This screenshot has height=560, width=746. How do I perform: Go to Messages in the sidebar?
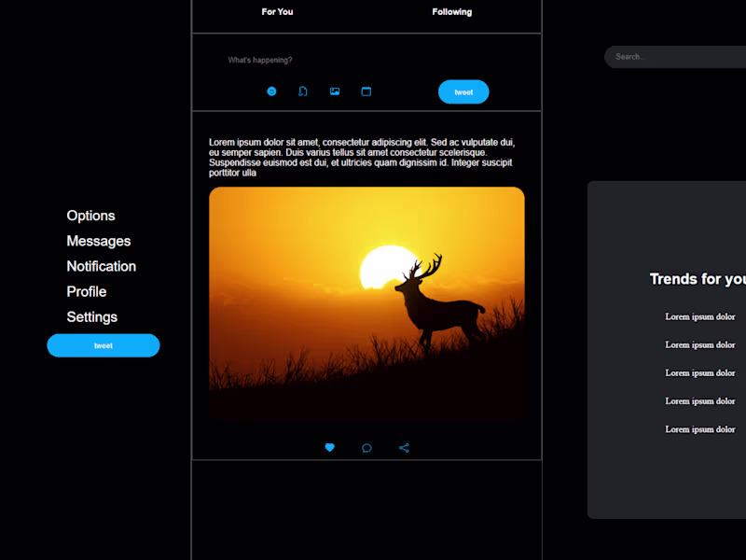pos(99,241)
